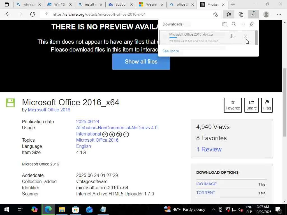This screenshot has height=215, width=287.
Task: Open Edge Settings and more menu
Action: (279, 14)
